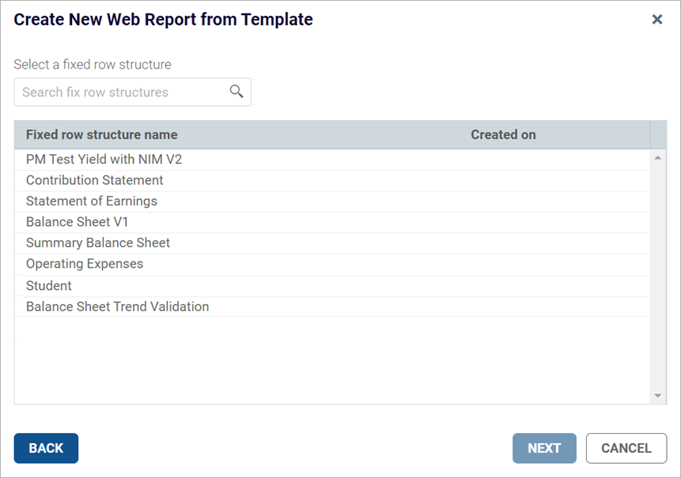Image resolution: width=681 pixels, height=478 pixels.
Task: Select Balance Sheet Trend Validation row
Action: (x=118, y=307)
